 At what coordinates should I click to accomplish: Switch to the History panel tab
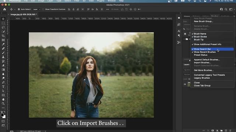pos(187,16)
